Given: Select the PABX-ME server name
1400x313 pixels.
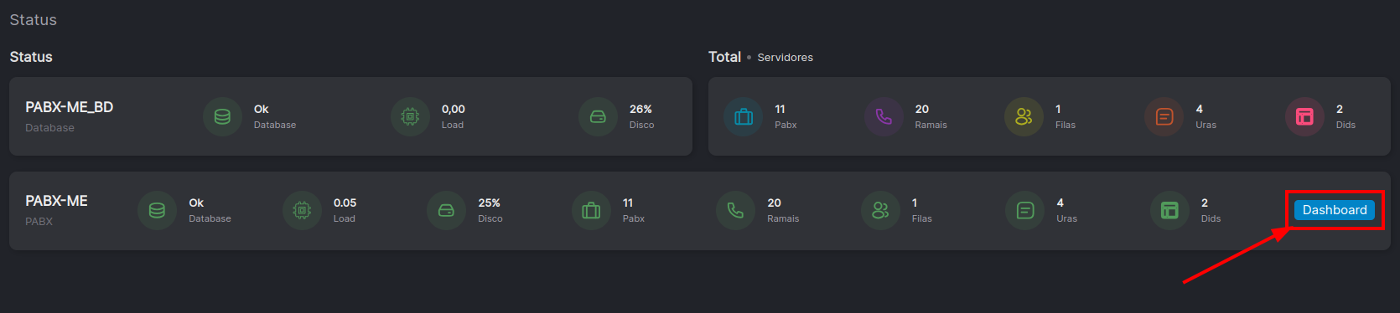Looking at the screenshot, I should (x=56, y=201).
